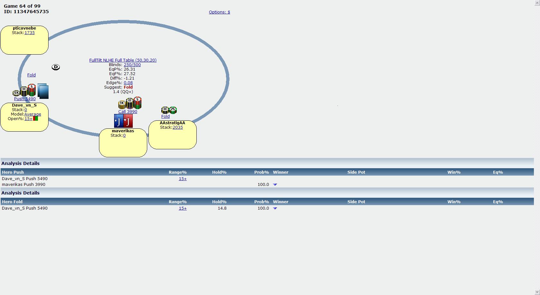The width and height of the screenshot is (540, 295).
Task: Click the Call 3990 action link
Action: point(128,112)
